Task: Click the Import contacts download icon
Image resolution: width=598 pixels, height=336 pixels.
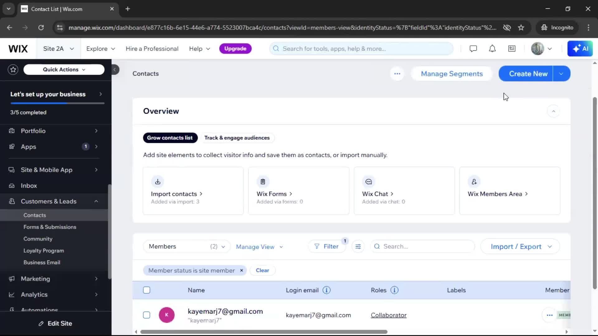Action: click(x=158, y=181)
